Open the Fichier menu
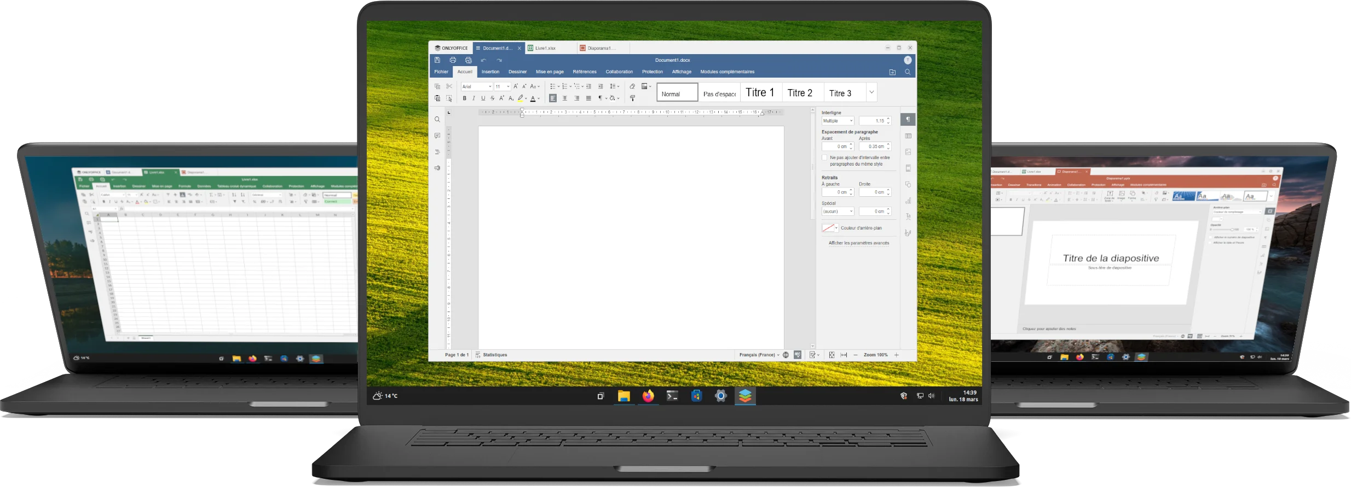This screenshot has height=487, width=1351. pos(441,72)
